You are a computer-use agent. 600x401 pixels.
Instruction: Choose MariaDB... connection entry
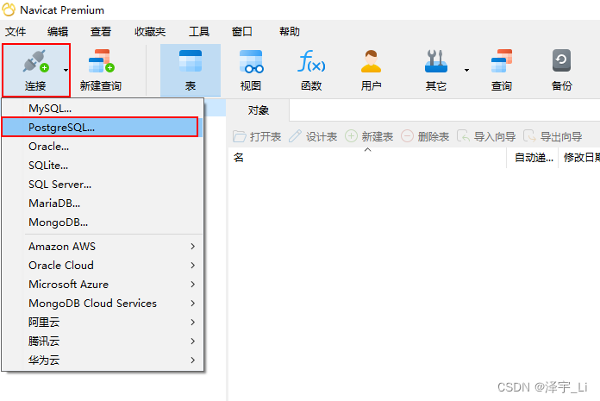click(103, 204)
